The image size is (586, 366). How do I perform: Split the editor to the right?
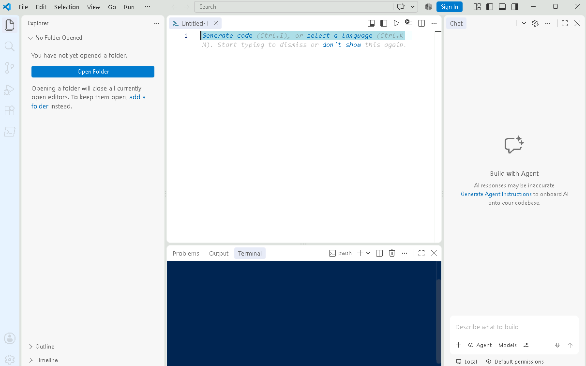point(421,23)
